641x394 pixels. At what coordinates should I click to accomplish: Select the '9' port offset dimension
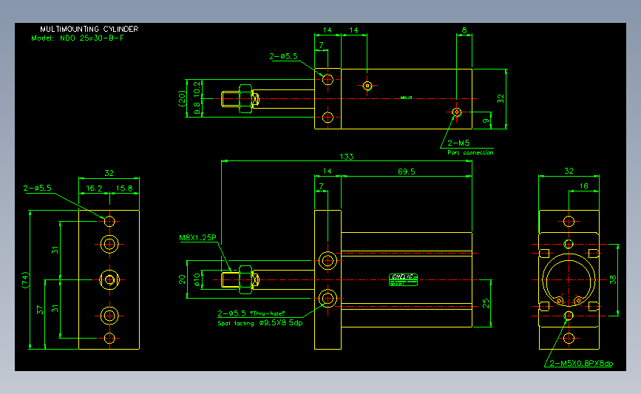(x=485, y=120)
